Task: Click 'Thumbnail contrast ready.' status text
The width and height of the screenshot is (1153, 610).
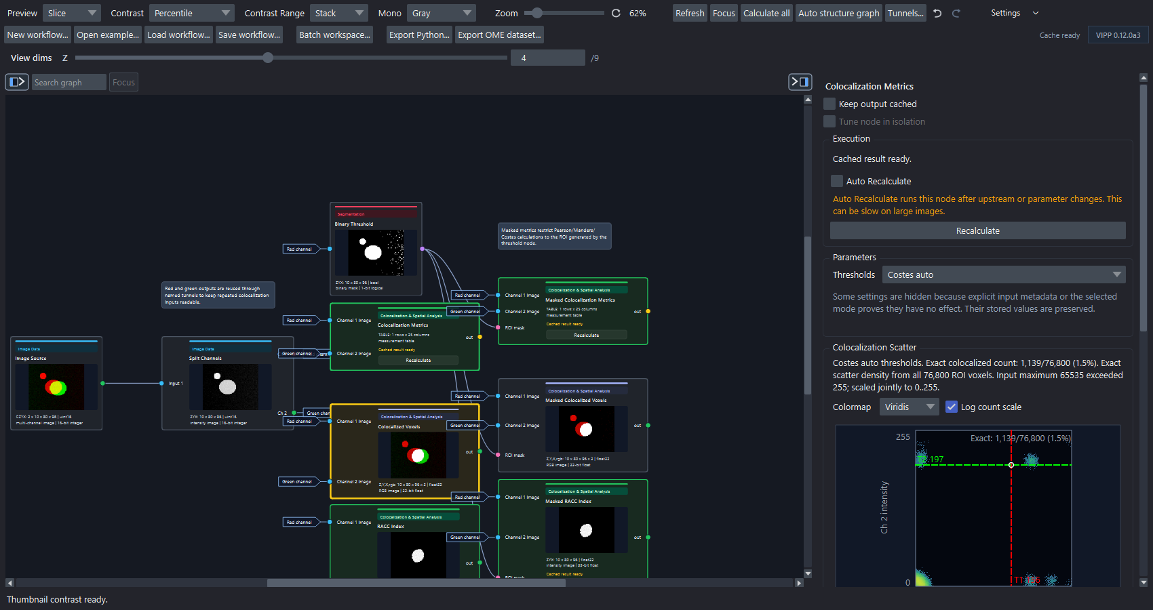Action: 57,599
